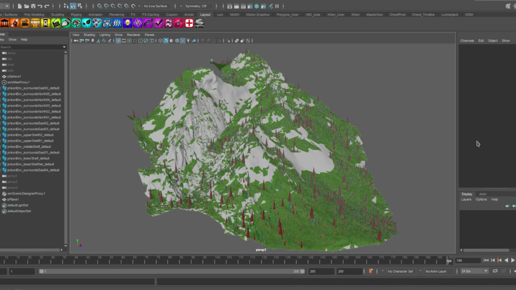Open the 24 fps frame rate dropdown
Image resolution: width=516 pixels, height=290 pixels.
(x=474, y=271)
